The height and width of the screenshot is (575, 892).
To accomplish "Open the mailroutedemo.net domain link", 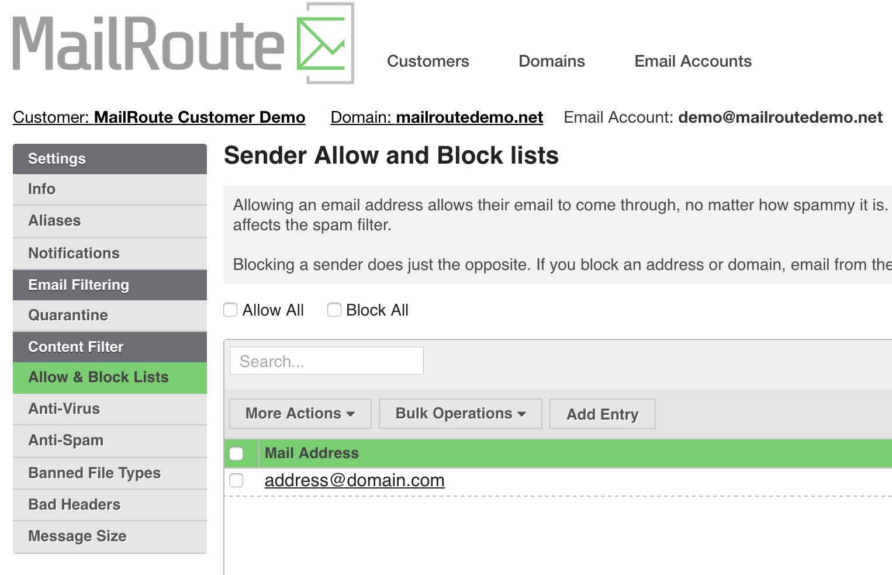I will [469, 117].
